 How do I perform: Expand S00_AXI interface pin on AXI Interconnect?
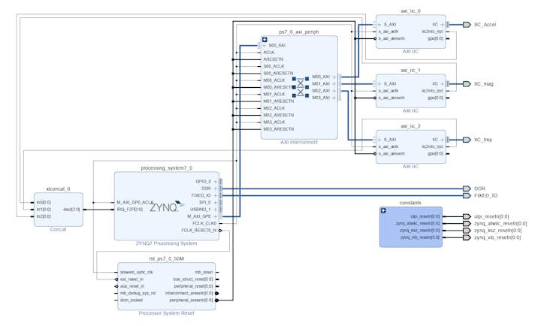pos(264,47)
